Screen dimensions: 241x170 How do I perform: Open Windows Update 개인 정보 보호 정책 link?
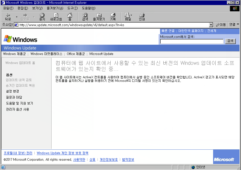(x=62, y=153)
